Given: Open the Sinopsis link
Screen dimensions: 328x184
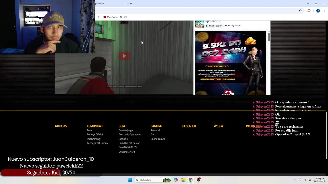Looking at the screenshot, I should tap(123, 139).
